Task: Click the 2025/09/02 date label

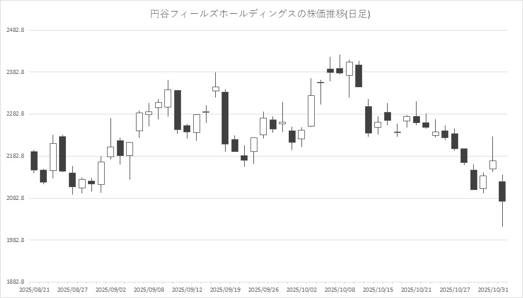Action: pos(110,289)
